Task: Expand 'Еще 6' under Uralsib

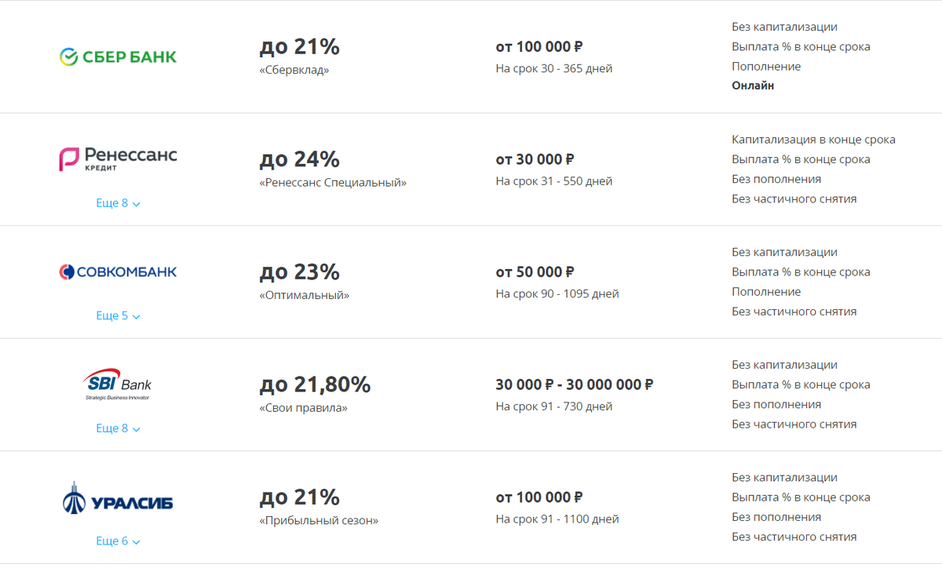Action: coord(119,541)
